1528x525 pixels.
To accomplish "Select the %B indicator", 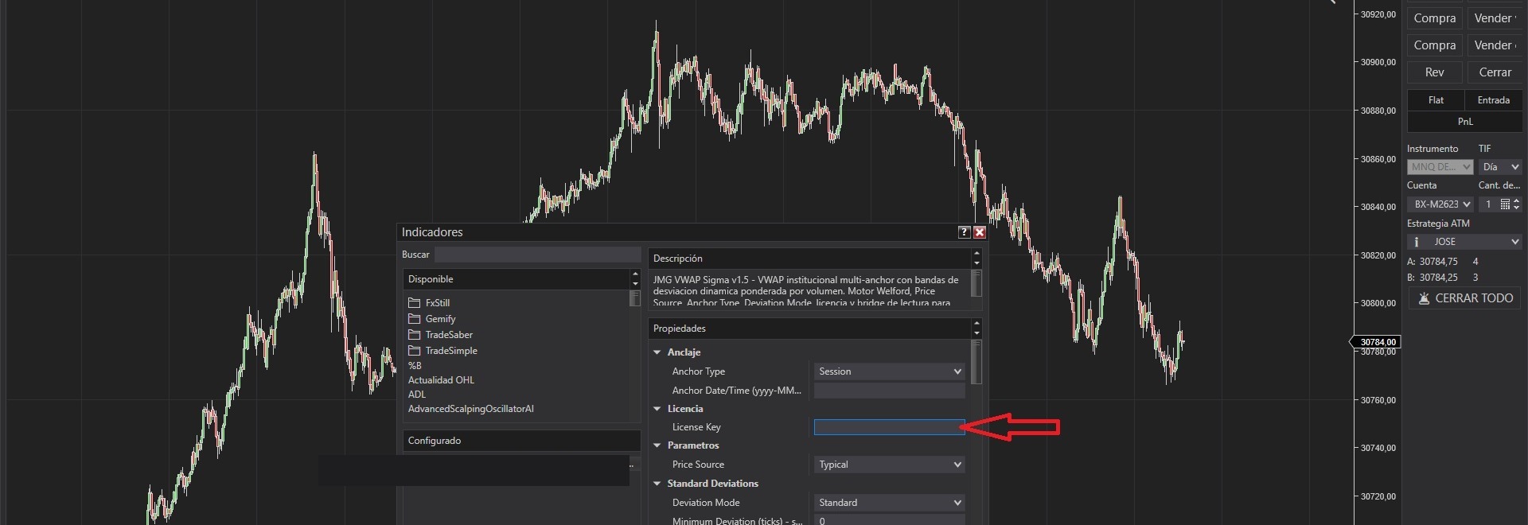I will click(x=415, y=366).
